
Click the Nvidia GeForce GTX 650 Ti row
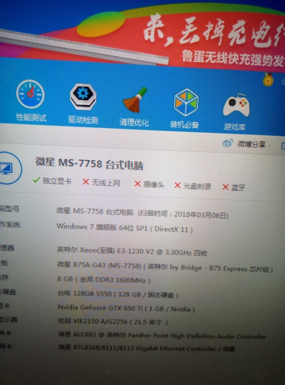pos(126,308)
